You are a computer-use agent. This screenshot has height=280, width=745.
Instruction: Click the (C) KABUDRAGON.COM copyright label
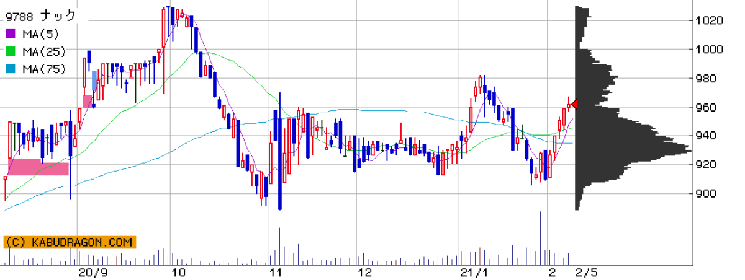tap(70, 242)
